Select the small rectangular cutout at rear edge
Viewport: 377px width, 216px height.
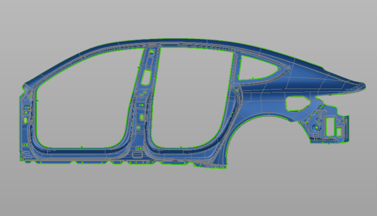click(339, 132)
